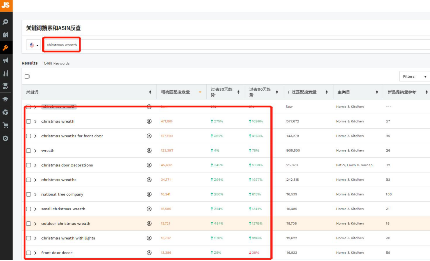Image resolution: width=430 pixels, height=261 pixels.
Task: Click the Jungle Scout JS logo
Action: click(6, 5)
